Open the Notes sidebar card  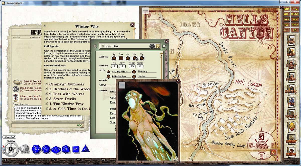click(291, 127)
